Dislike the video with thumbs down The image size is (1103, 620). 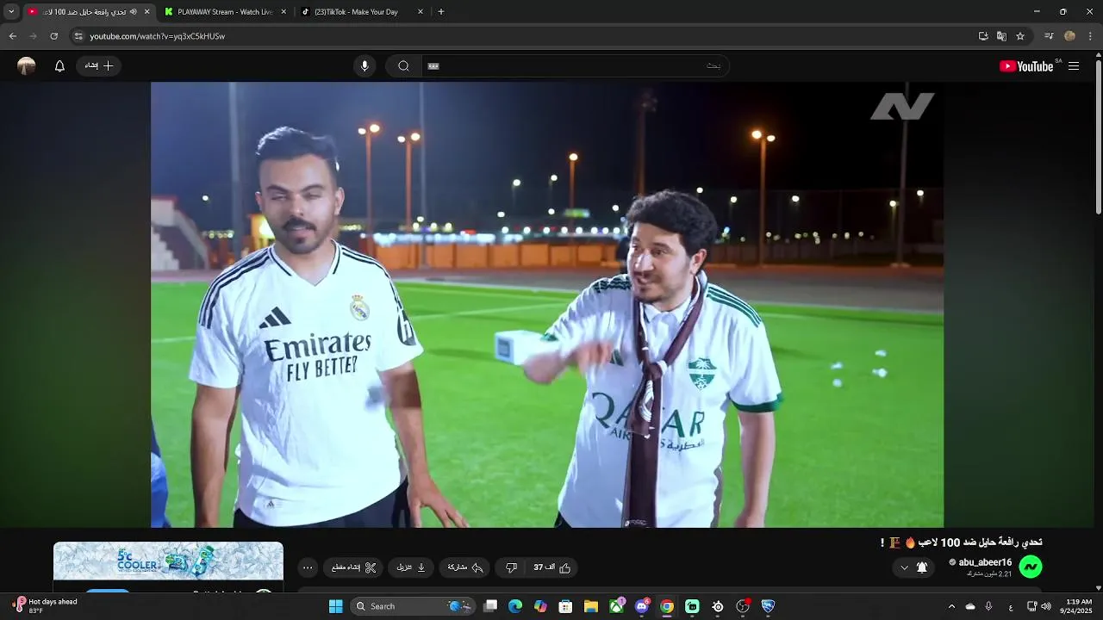click(x=511, y=567)
